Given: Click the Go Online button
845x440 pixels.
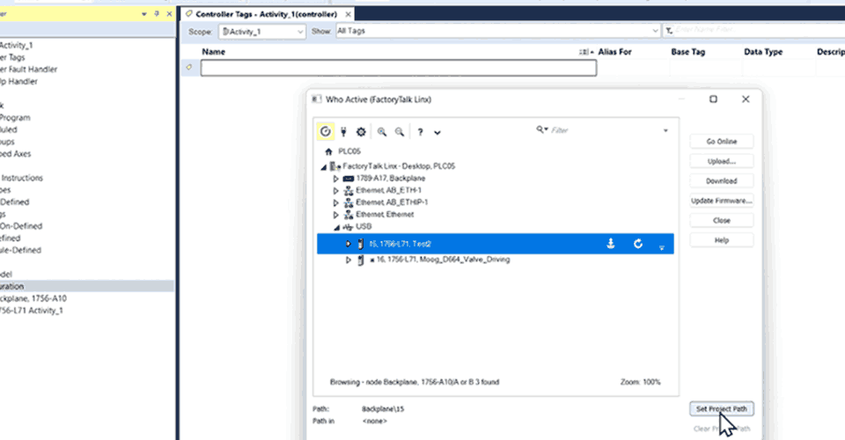Looking at the screenshot, I should tap(721, 142).
